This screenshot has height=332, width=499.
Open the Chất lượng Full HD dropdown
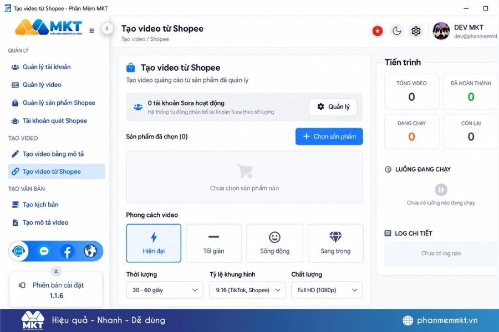(x=327, y=290)
